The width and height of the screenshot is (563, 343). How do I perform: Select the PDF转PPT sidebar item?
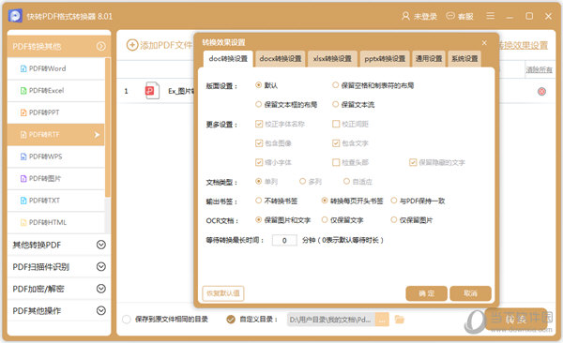pos(56,112)
